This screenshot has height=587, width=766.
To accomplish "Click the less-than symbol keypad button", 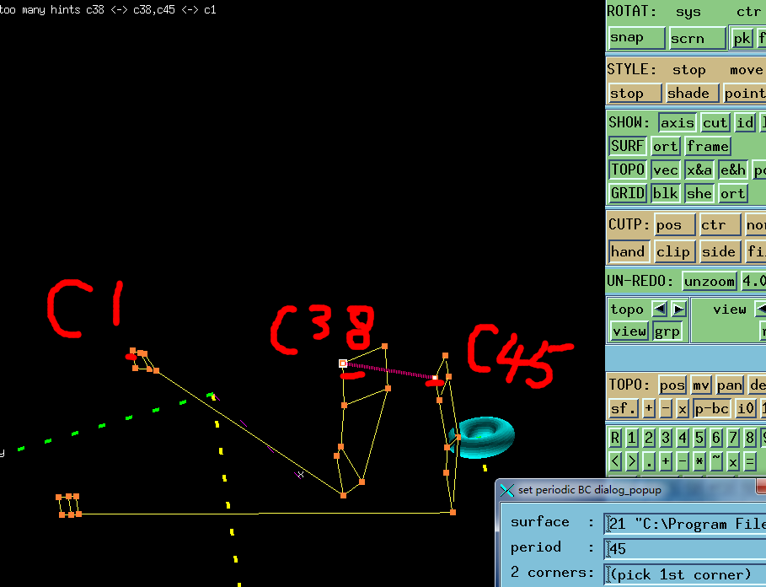I will pos(615,461).
